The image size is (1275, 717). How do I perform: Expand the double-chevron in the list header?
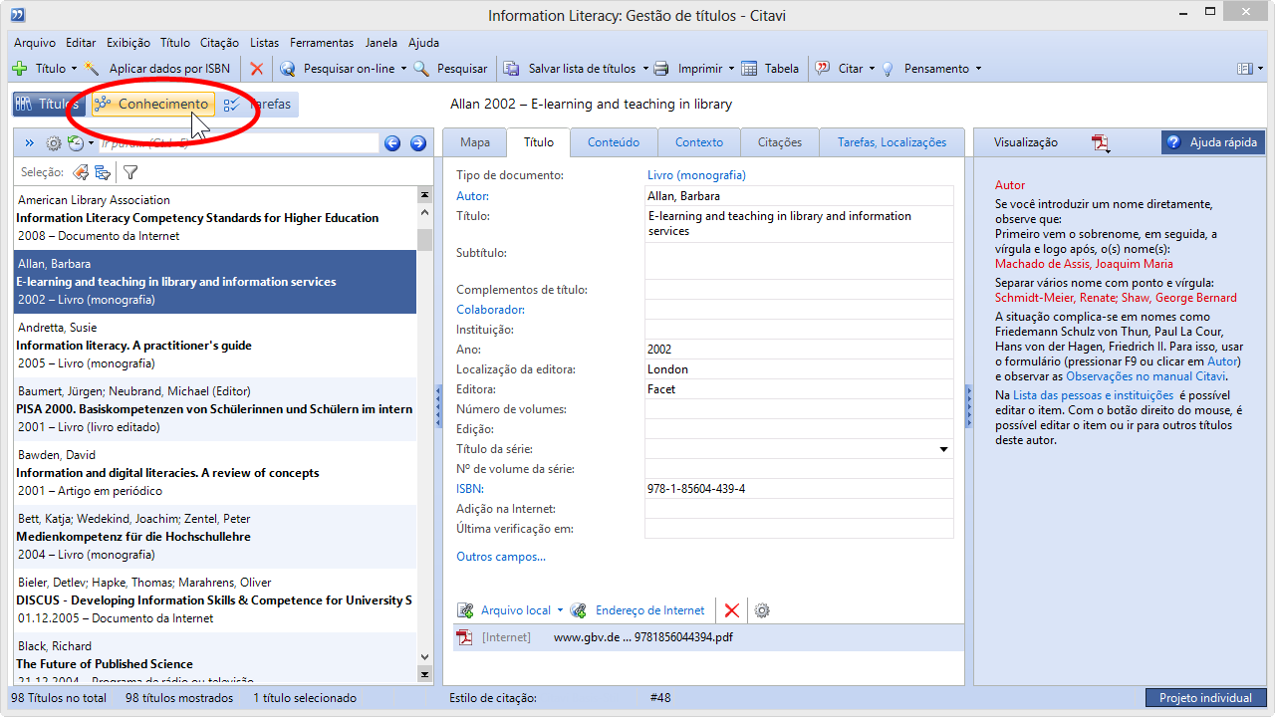pyautogui.click(x=29, y=143)
